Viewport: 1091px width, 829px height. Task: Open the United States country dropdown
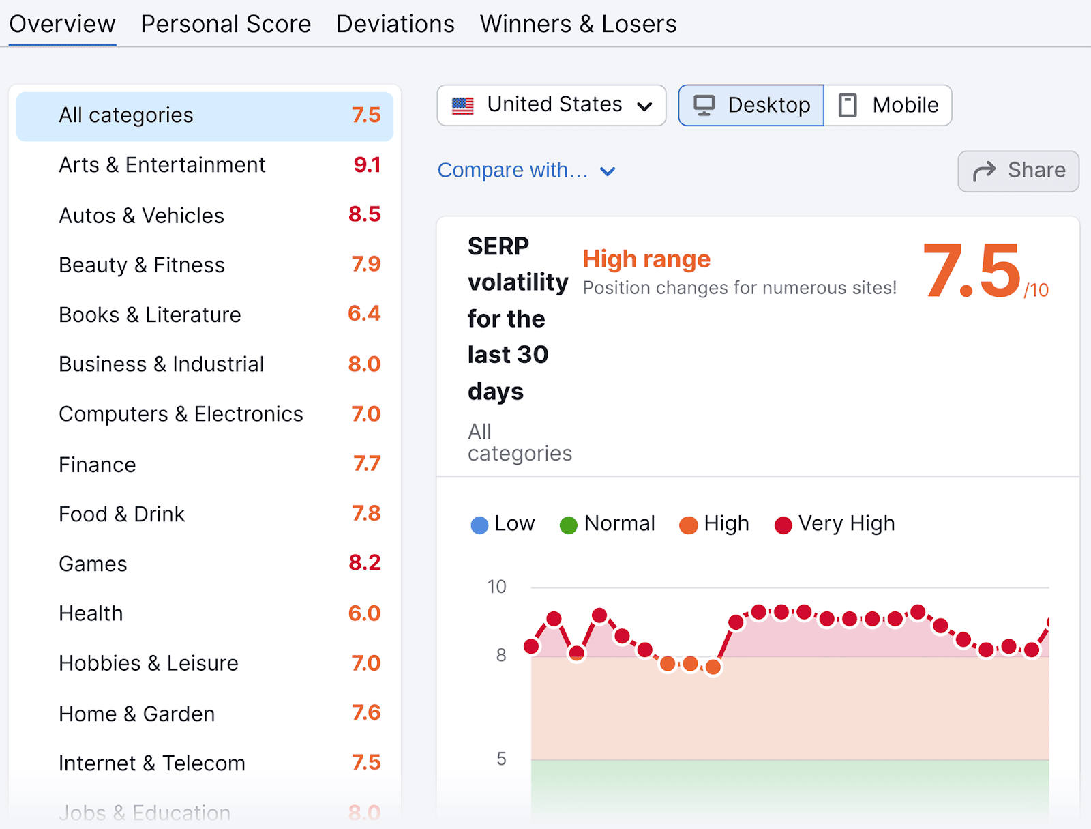(551, 105)
